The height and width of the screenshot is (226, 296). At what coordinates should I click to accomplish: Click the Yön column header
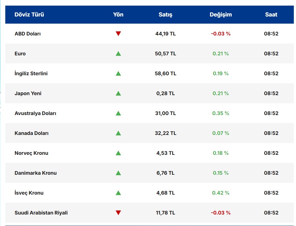[118, 15]
